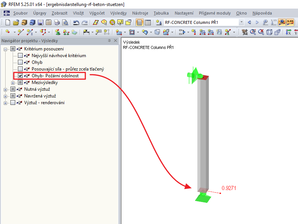Open the Nástroje menu
This screenshot has height=224, width=298.
click(140, 13)
